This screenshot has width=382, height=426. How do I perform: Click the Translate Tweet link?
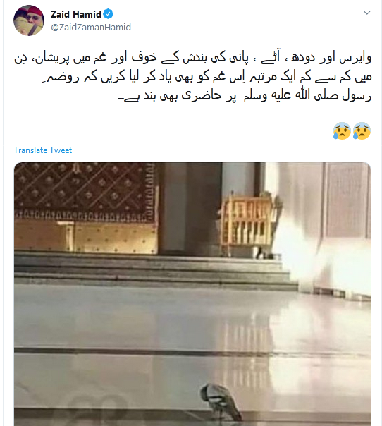42,150
